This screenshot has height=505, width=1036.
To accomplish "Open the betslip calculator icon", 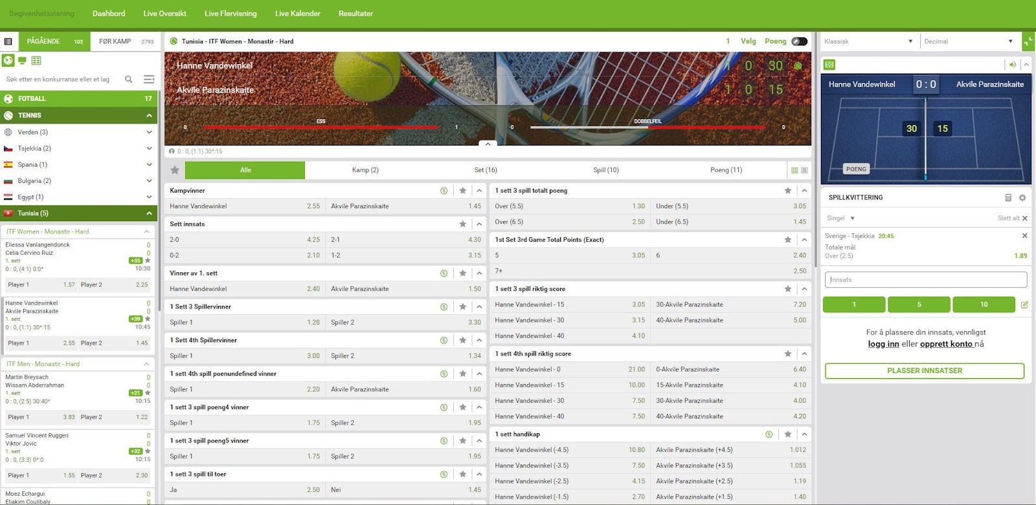I will (x=1008, y=198).
